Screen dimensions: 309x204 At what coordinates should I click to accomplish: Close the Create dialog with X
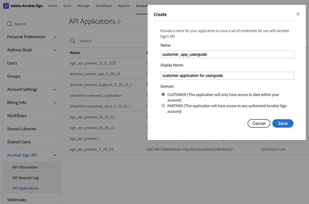click(298, 14)
